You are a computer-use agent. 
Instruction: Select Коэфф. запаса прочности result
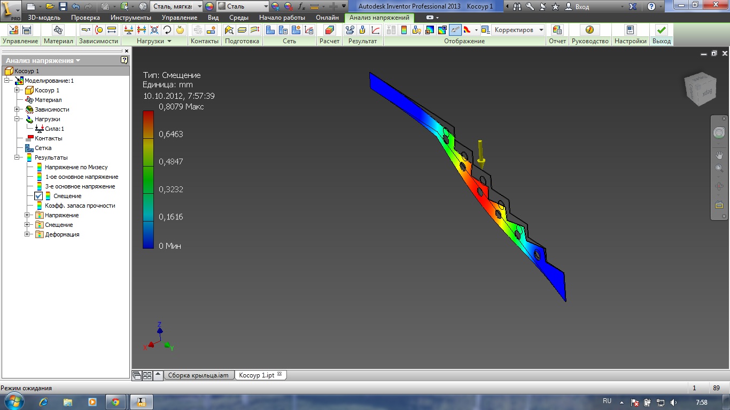80,206
